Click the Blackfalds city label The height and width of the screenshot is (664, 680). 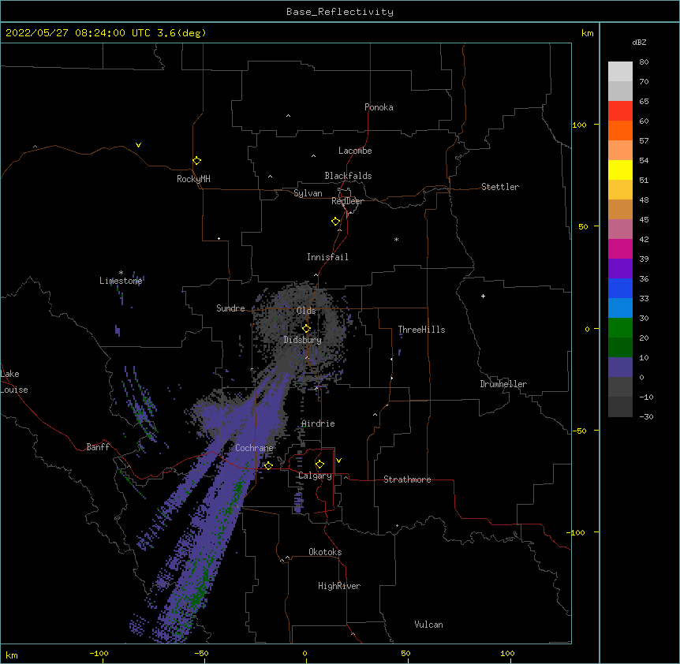click(348, 176)
